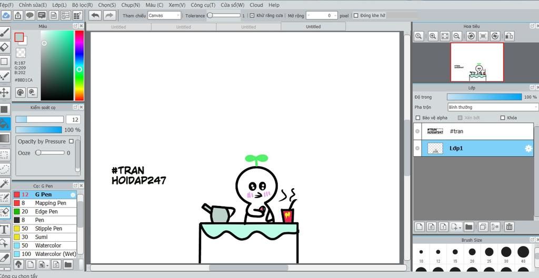Select the Move tool with four arrows
The image size is (539, 278).
4,92
